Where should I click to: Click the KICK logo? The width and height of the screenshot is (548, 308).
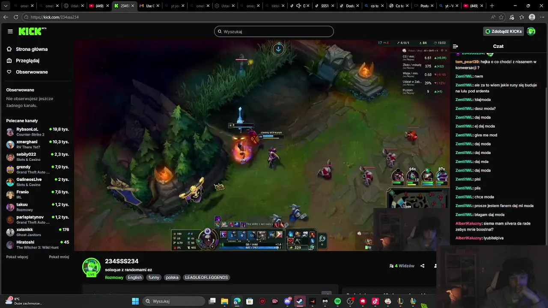[32, 31]
